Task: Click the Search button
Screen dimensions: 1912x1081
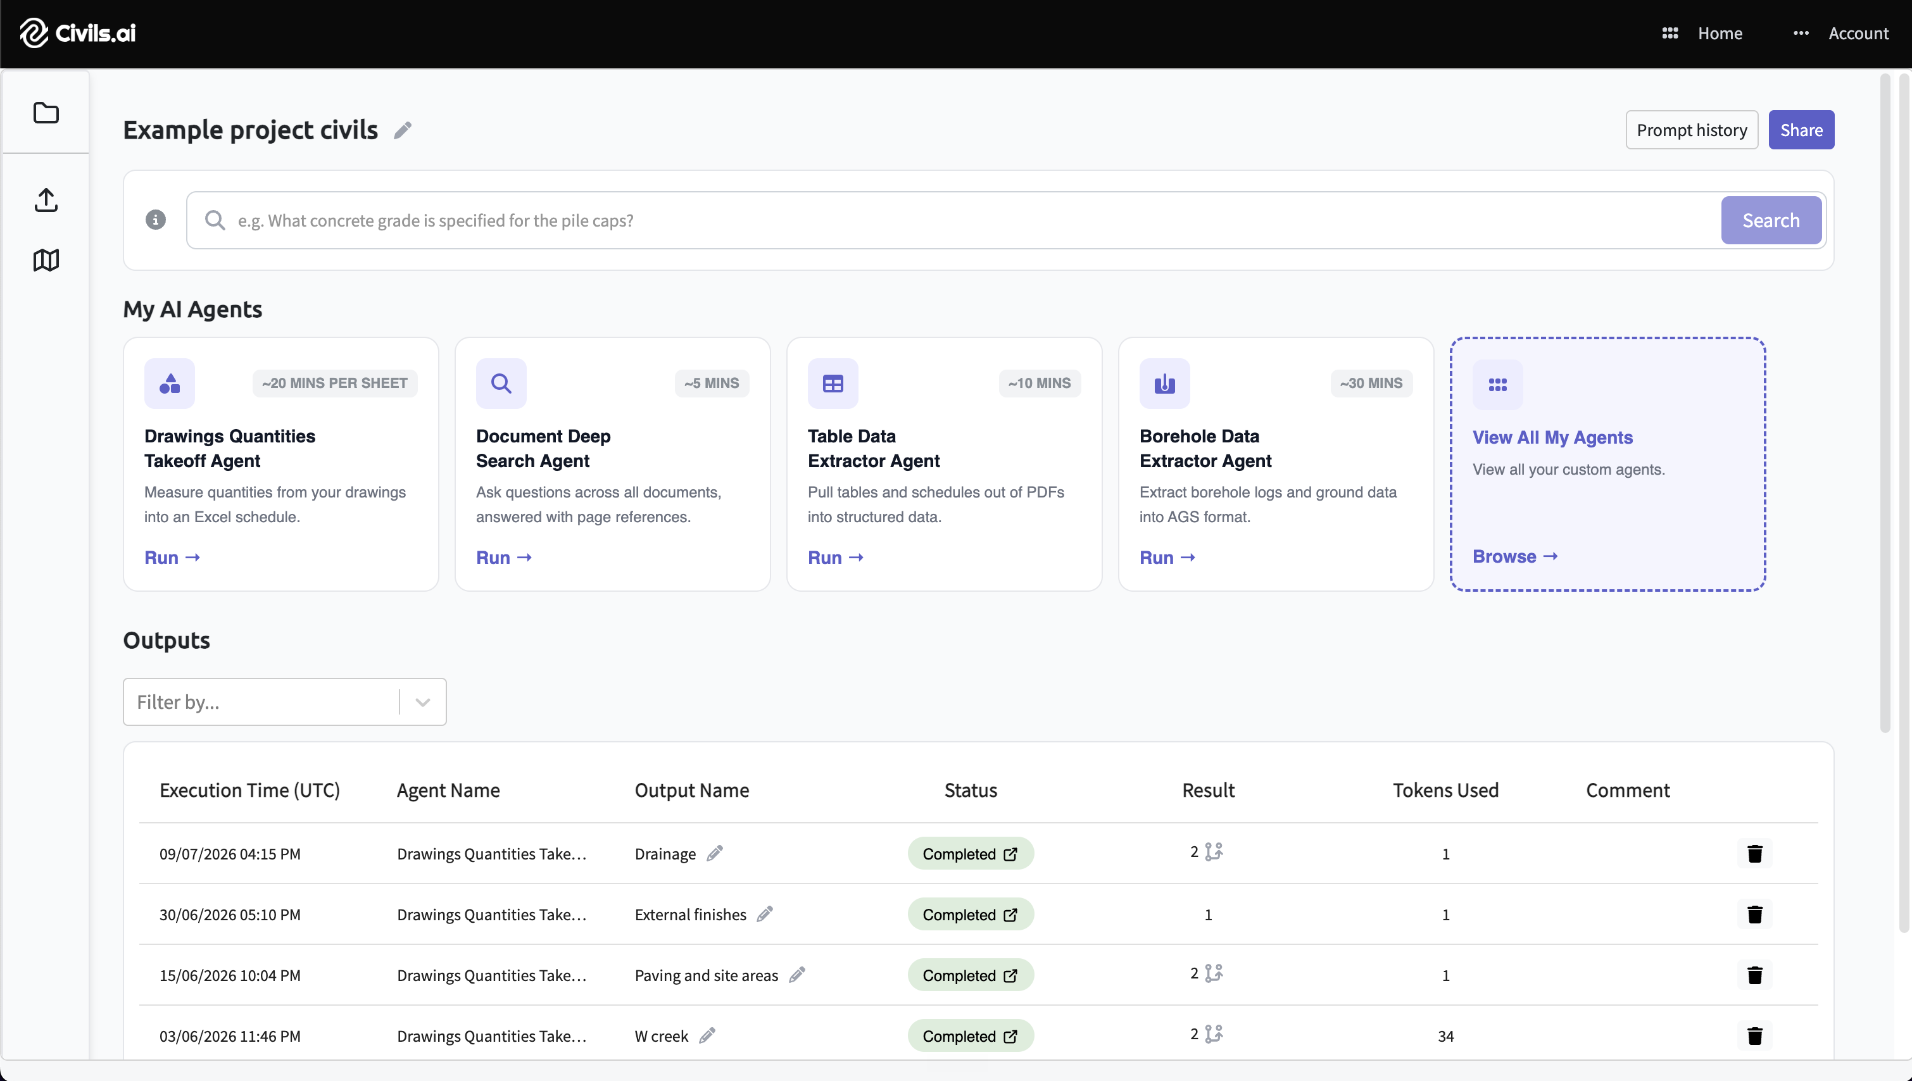Action: (x=1771, y=220)
